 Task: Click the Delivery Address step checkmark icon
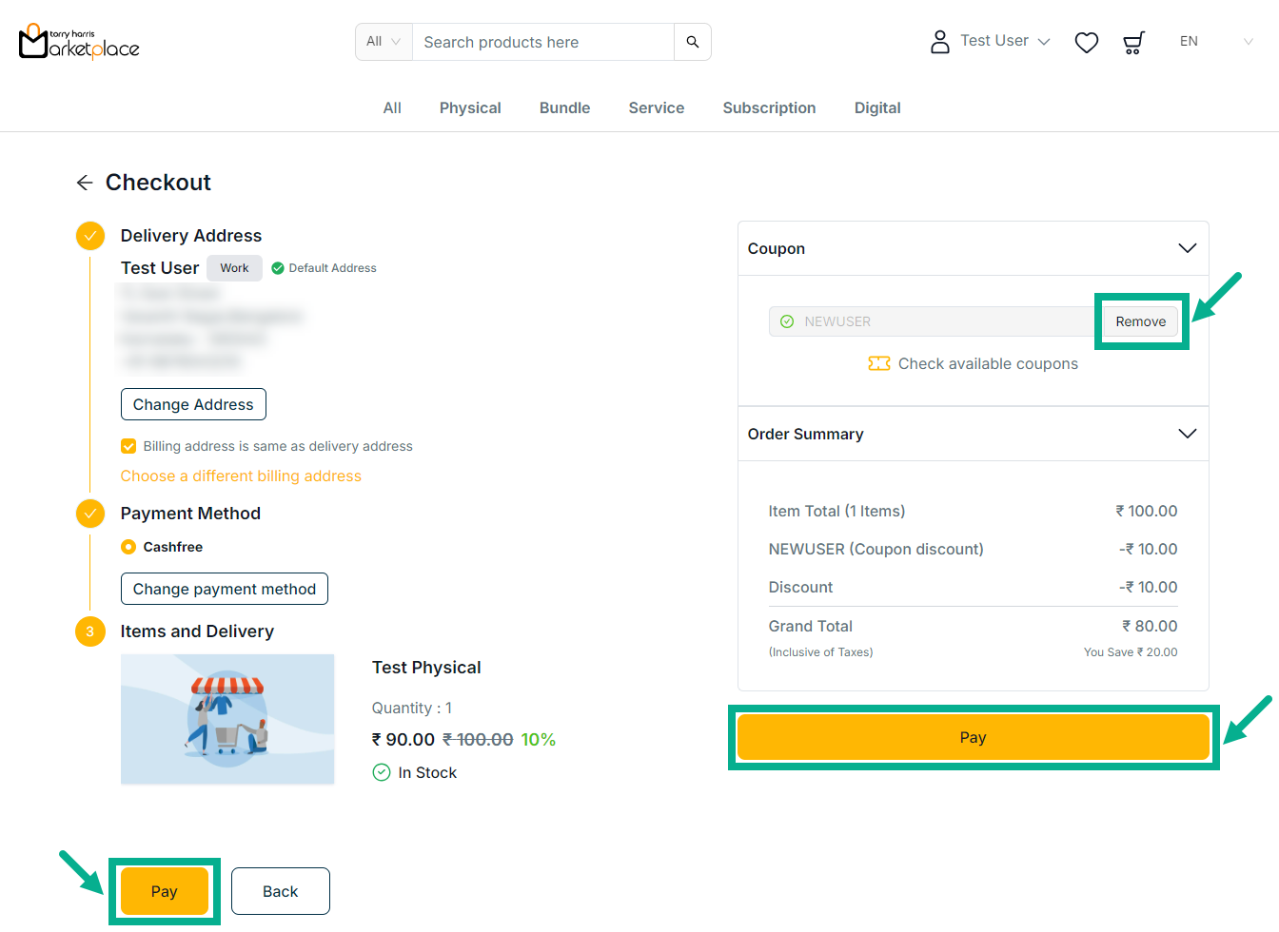coord(90,236)
